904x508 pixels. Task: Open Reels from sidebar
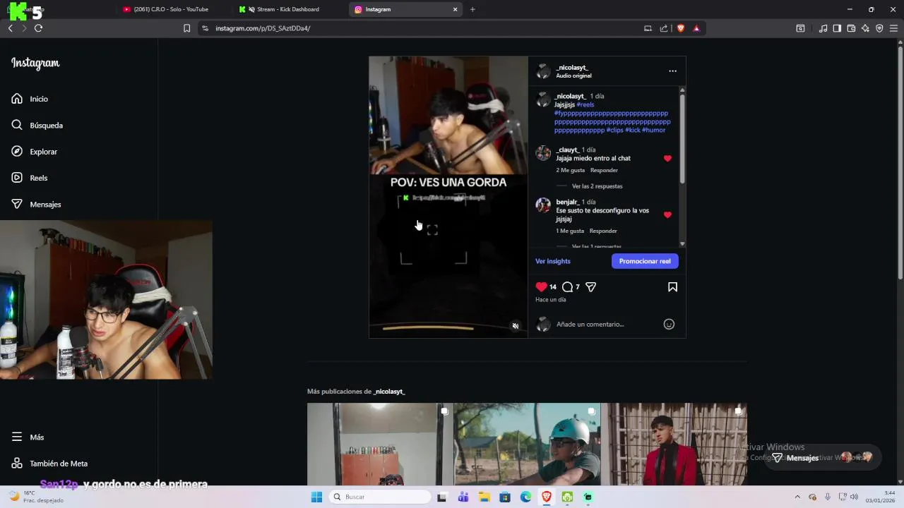pos(30,178)
